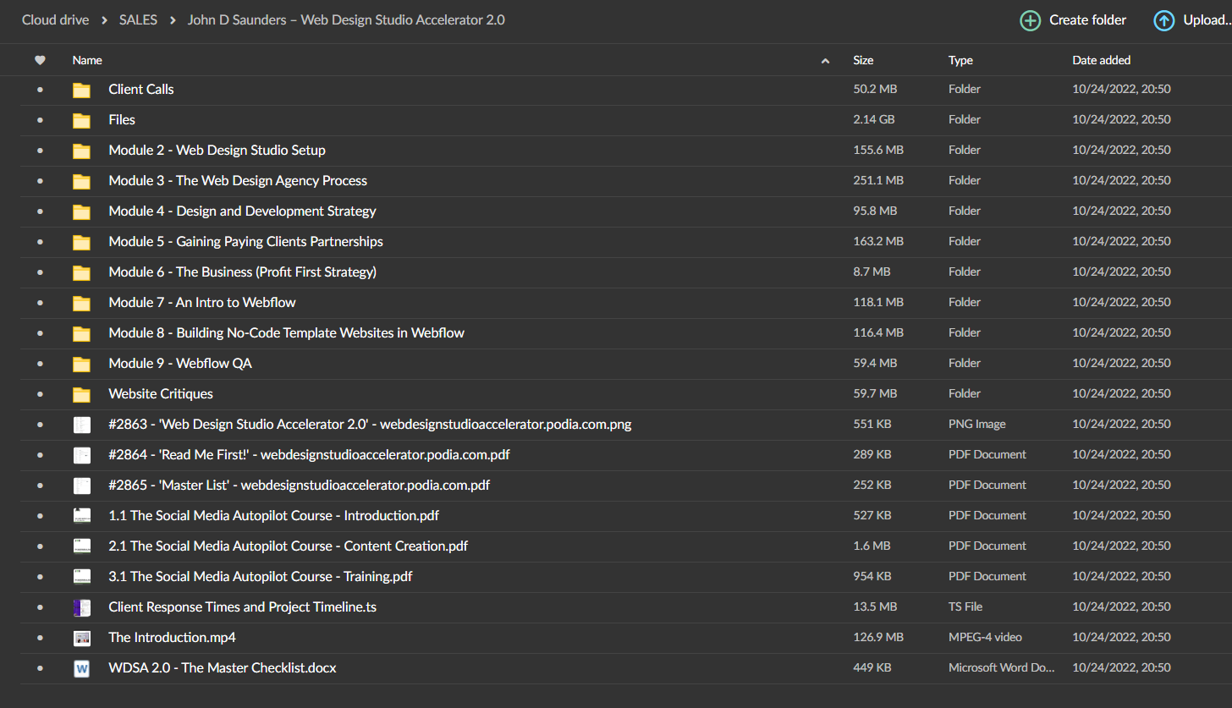
Task: Click The Introduction.mp4 video thumbnail
Action: [x=82, y=638]
